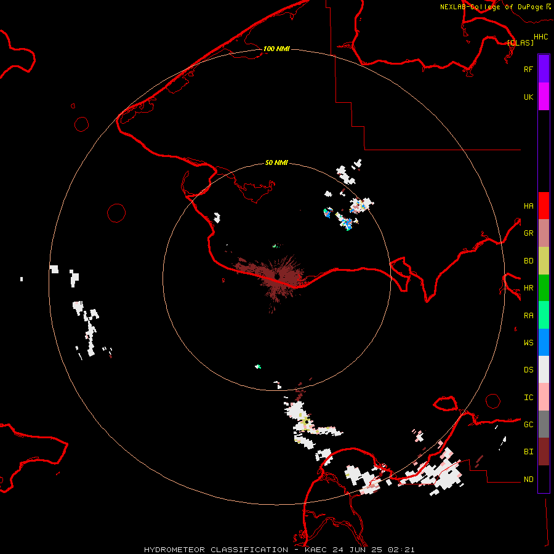554x554 pixels.
Task: Click the 100 NMI range ring label
Action: coord(276,49)
